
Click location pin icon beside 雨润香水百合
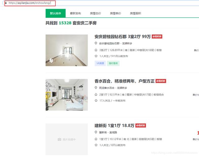coord(96,88)
